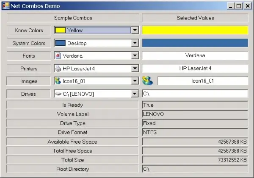Click the Drive Format label
The image size is (254, 178).
coord(72,132)
